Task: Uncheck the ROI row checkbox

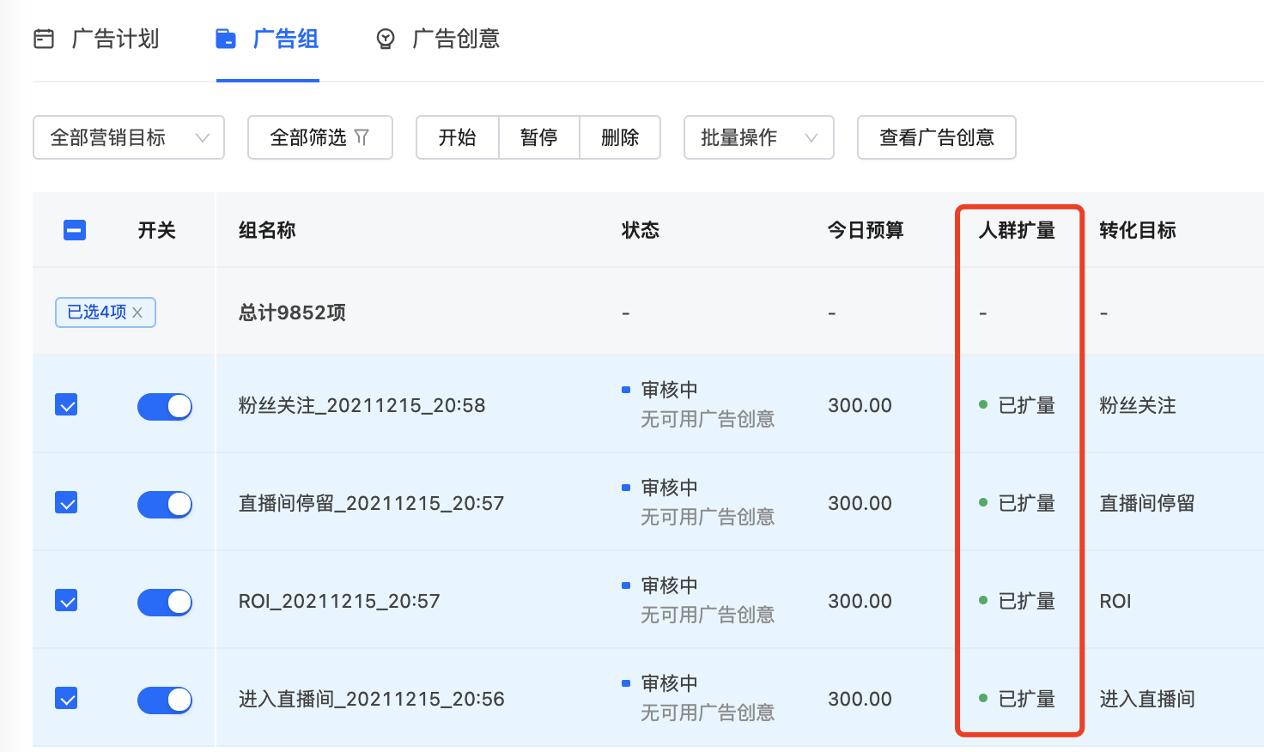Action: point(66,600)
